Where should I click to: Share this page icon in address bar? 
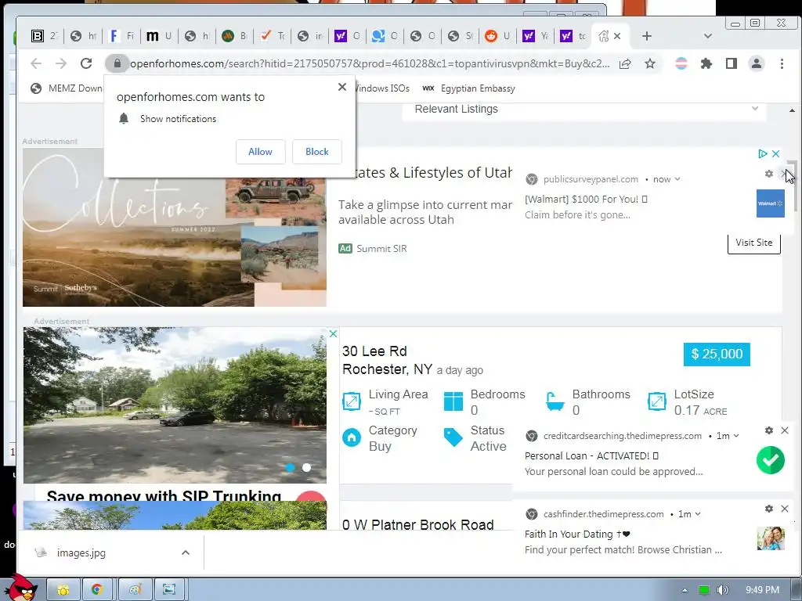tap(624, 64)
